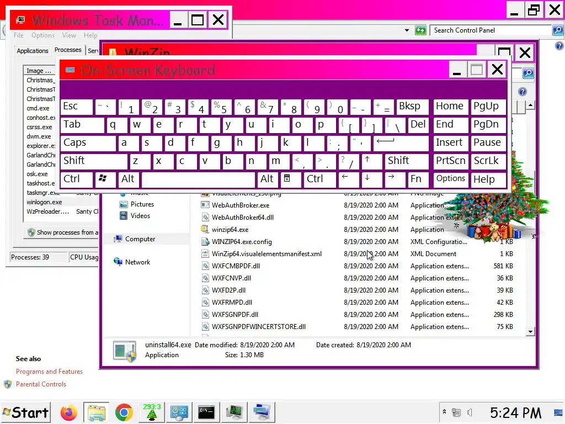
Task: Click the Windows logo key on keyboard
Action: coord(105,179)
